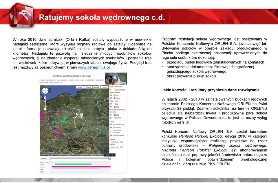Toggle the Orla bird checkbox
The width and height of the screenshot is (278, 183).
point(111,104)
